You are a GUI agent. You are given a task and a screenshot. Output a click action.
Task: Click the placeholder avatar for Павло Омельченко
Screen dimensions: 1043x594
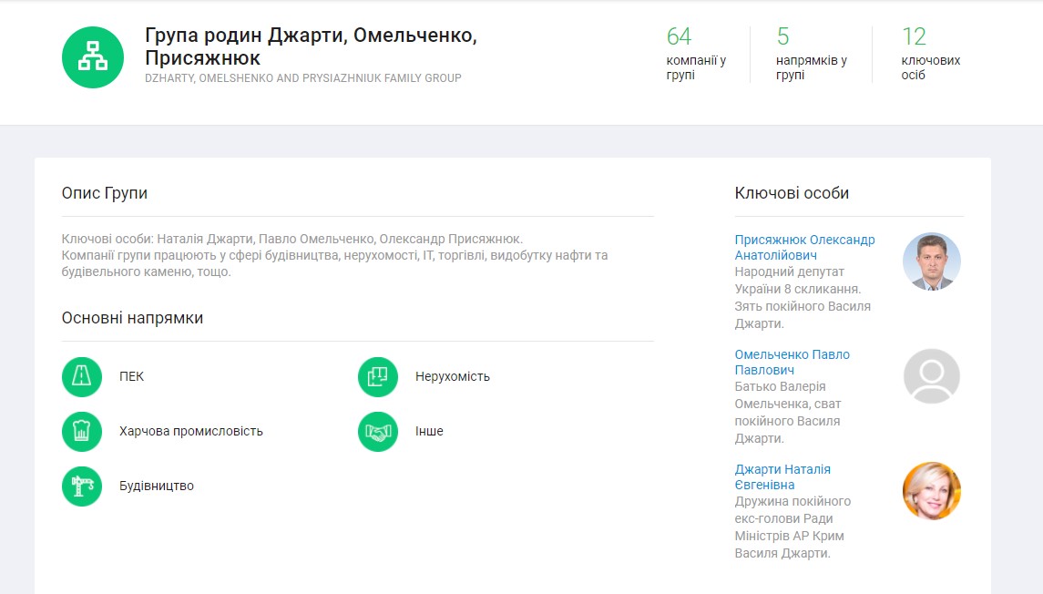coord(931,376)
